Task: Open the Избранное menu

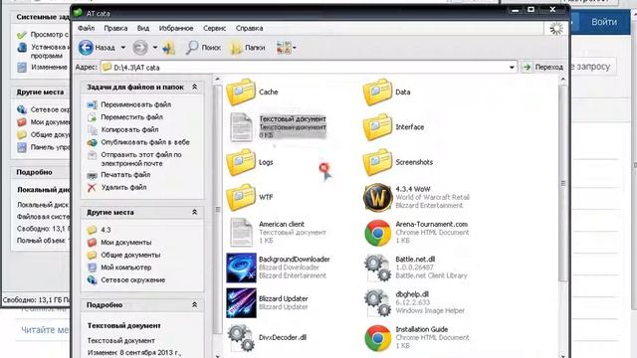Action: pyautogui.click(x=176, y=28)
